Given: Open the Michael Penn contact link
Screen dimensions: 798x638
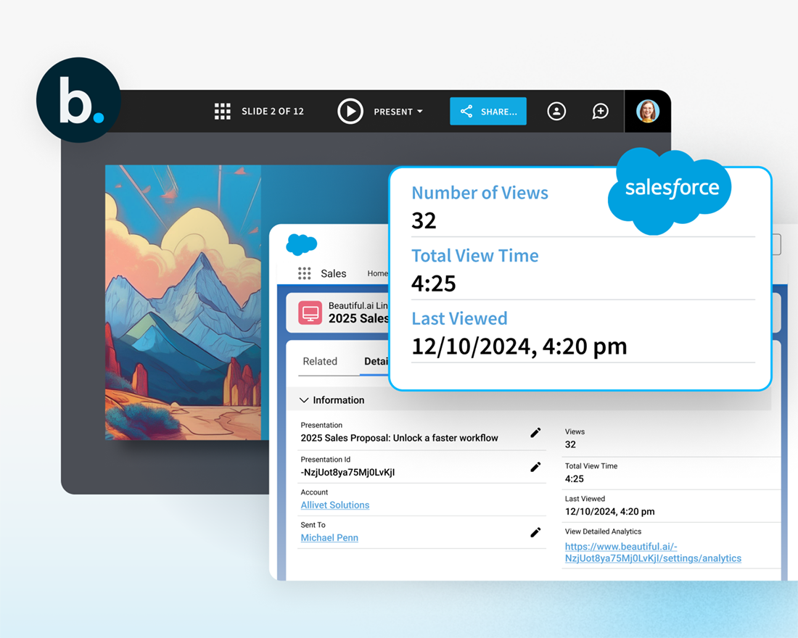Looking at the screenshot, I should coord(329,537).
